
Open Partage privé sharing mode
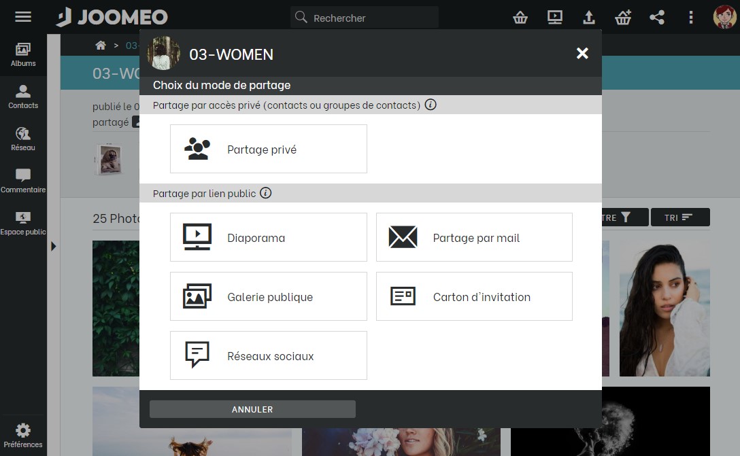pyautogui.click(x=268, y=148)
